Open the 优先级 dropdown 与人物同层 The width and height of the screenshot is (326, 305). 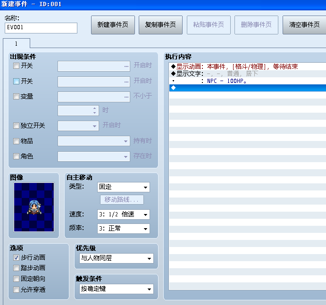pos(117,258)
